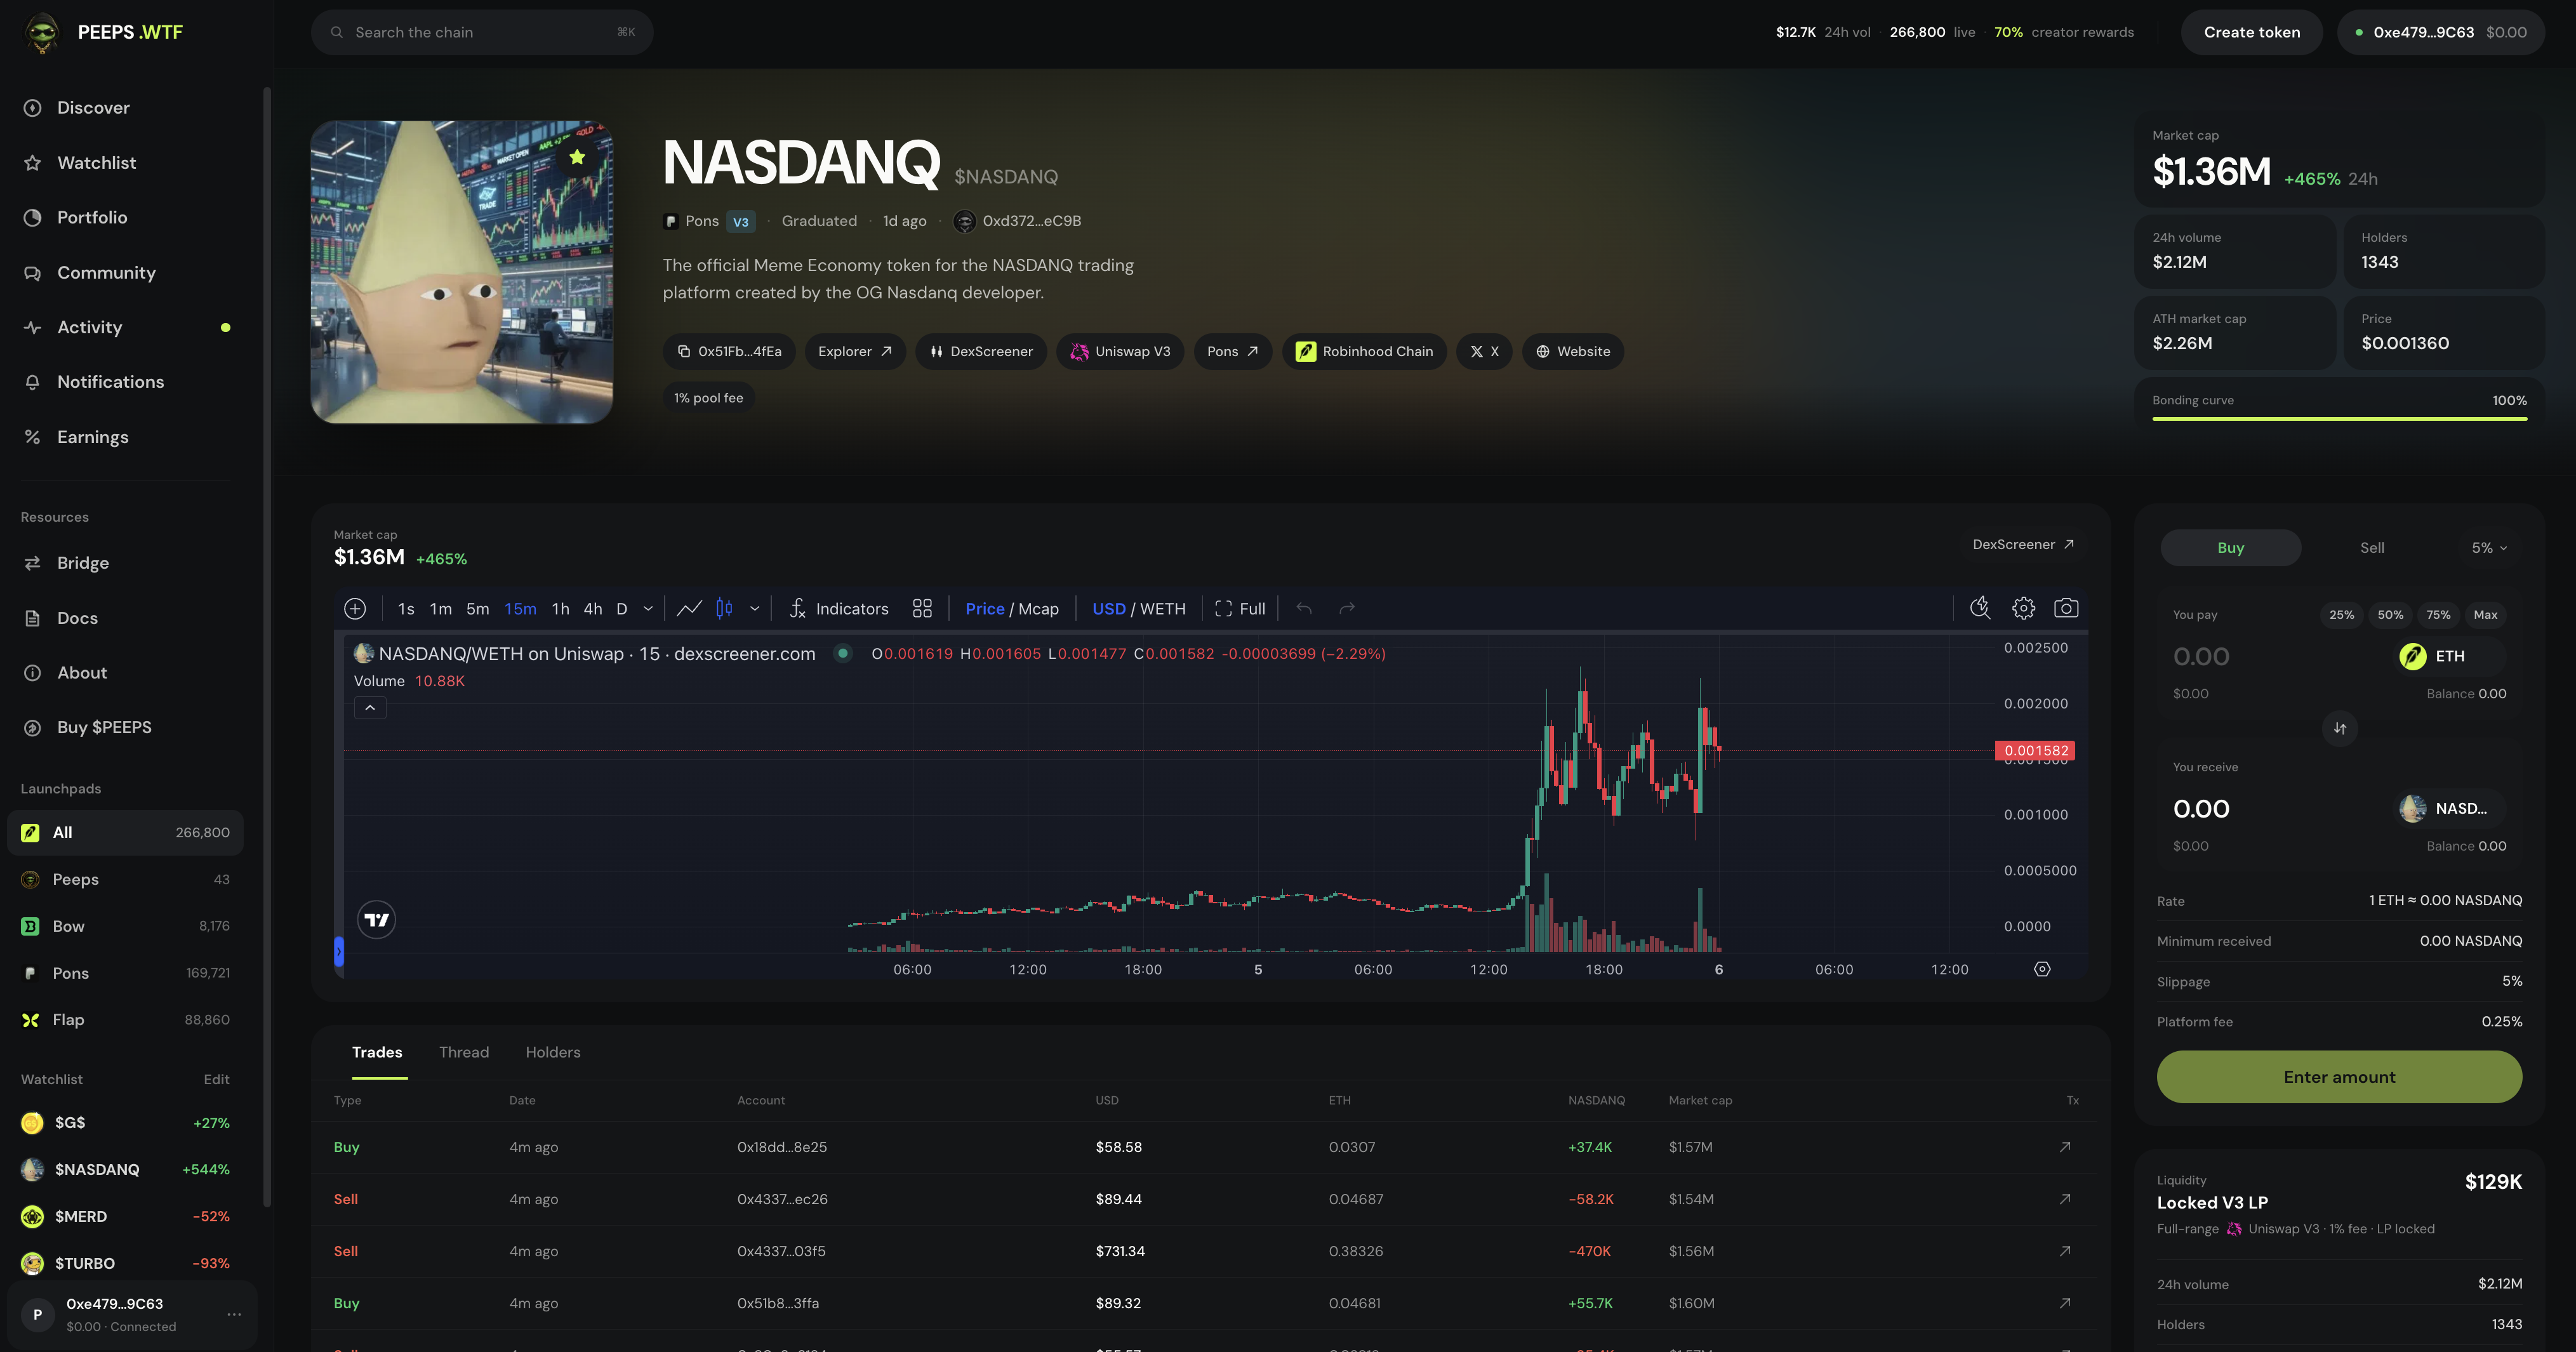Viewport: 2576px width, 1352px height.
Task: Click the chart time axis settings icon
Action: click(x=2042, y=969)
